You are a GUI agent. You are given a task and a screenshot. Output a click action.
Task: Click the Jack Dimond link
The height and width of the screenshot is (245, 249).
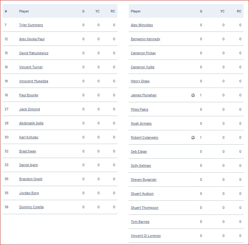pos(29,109)
